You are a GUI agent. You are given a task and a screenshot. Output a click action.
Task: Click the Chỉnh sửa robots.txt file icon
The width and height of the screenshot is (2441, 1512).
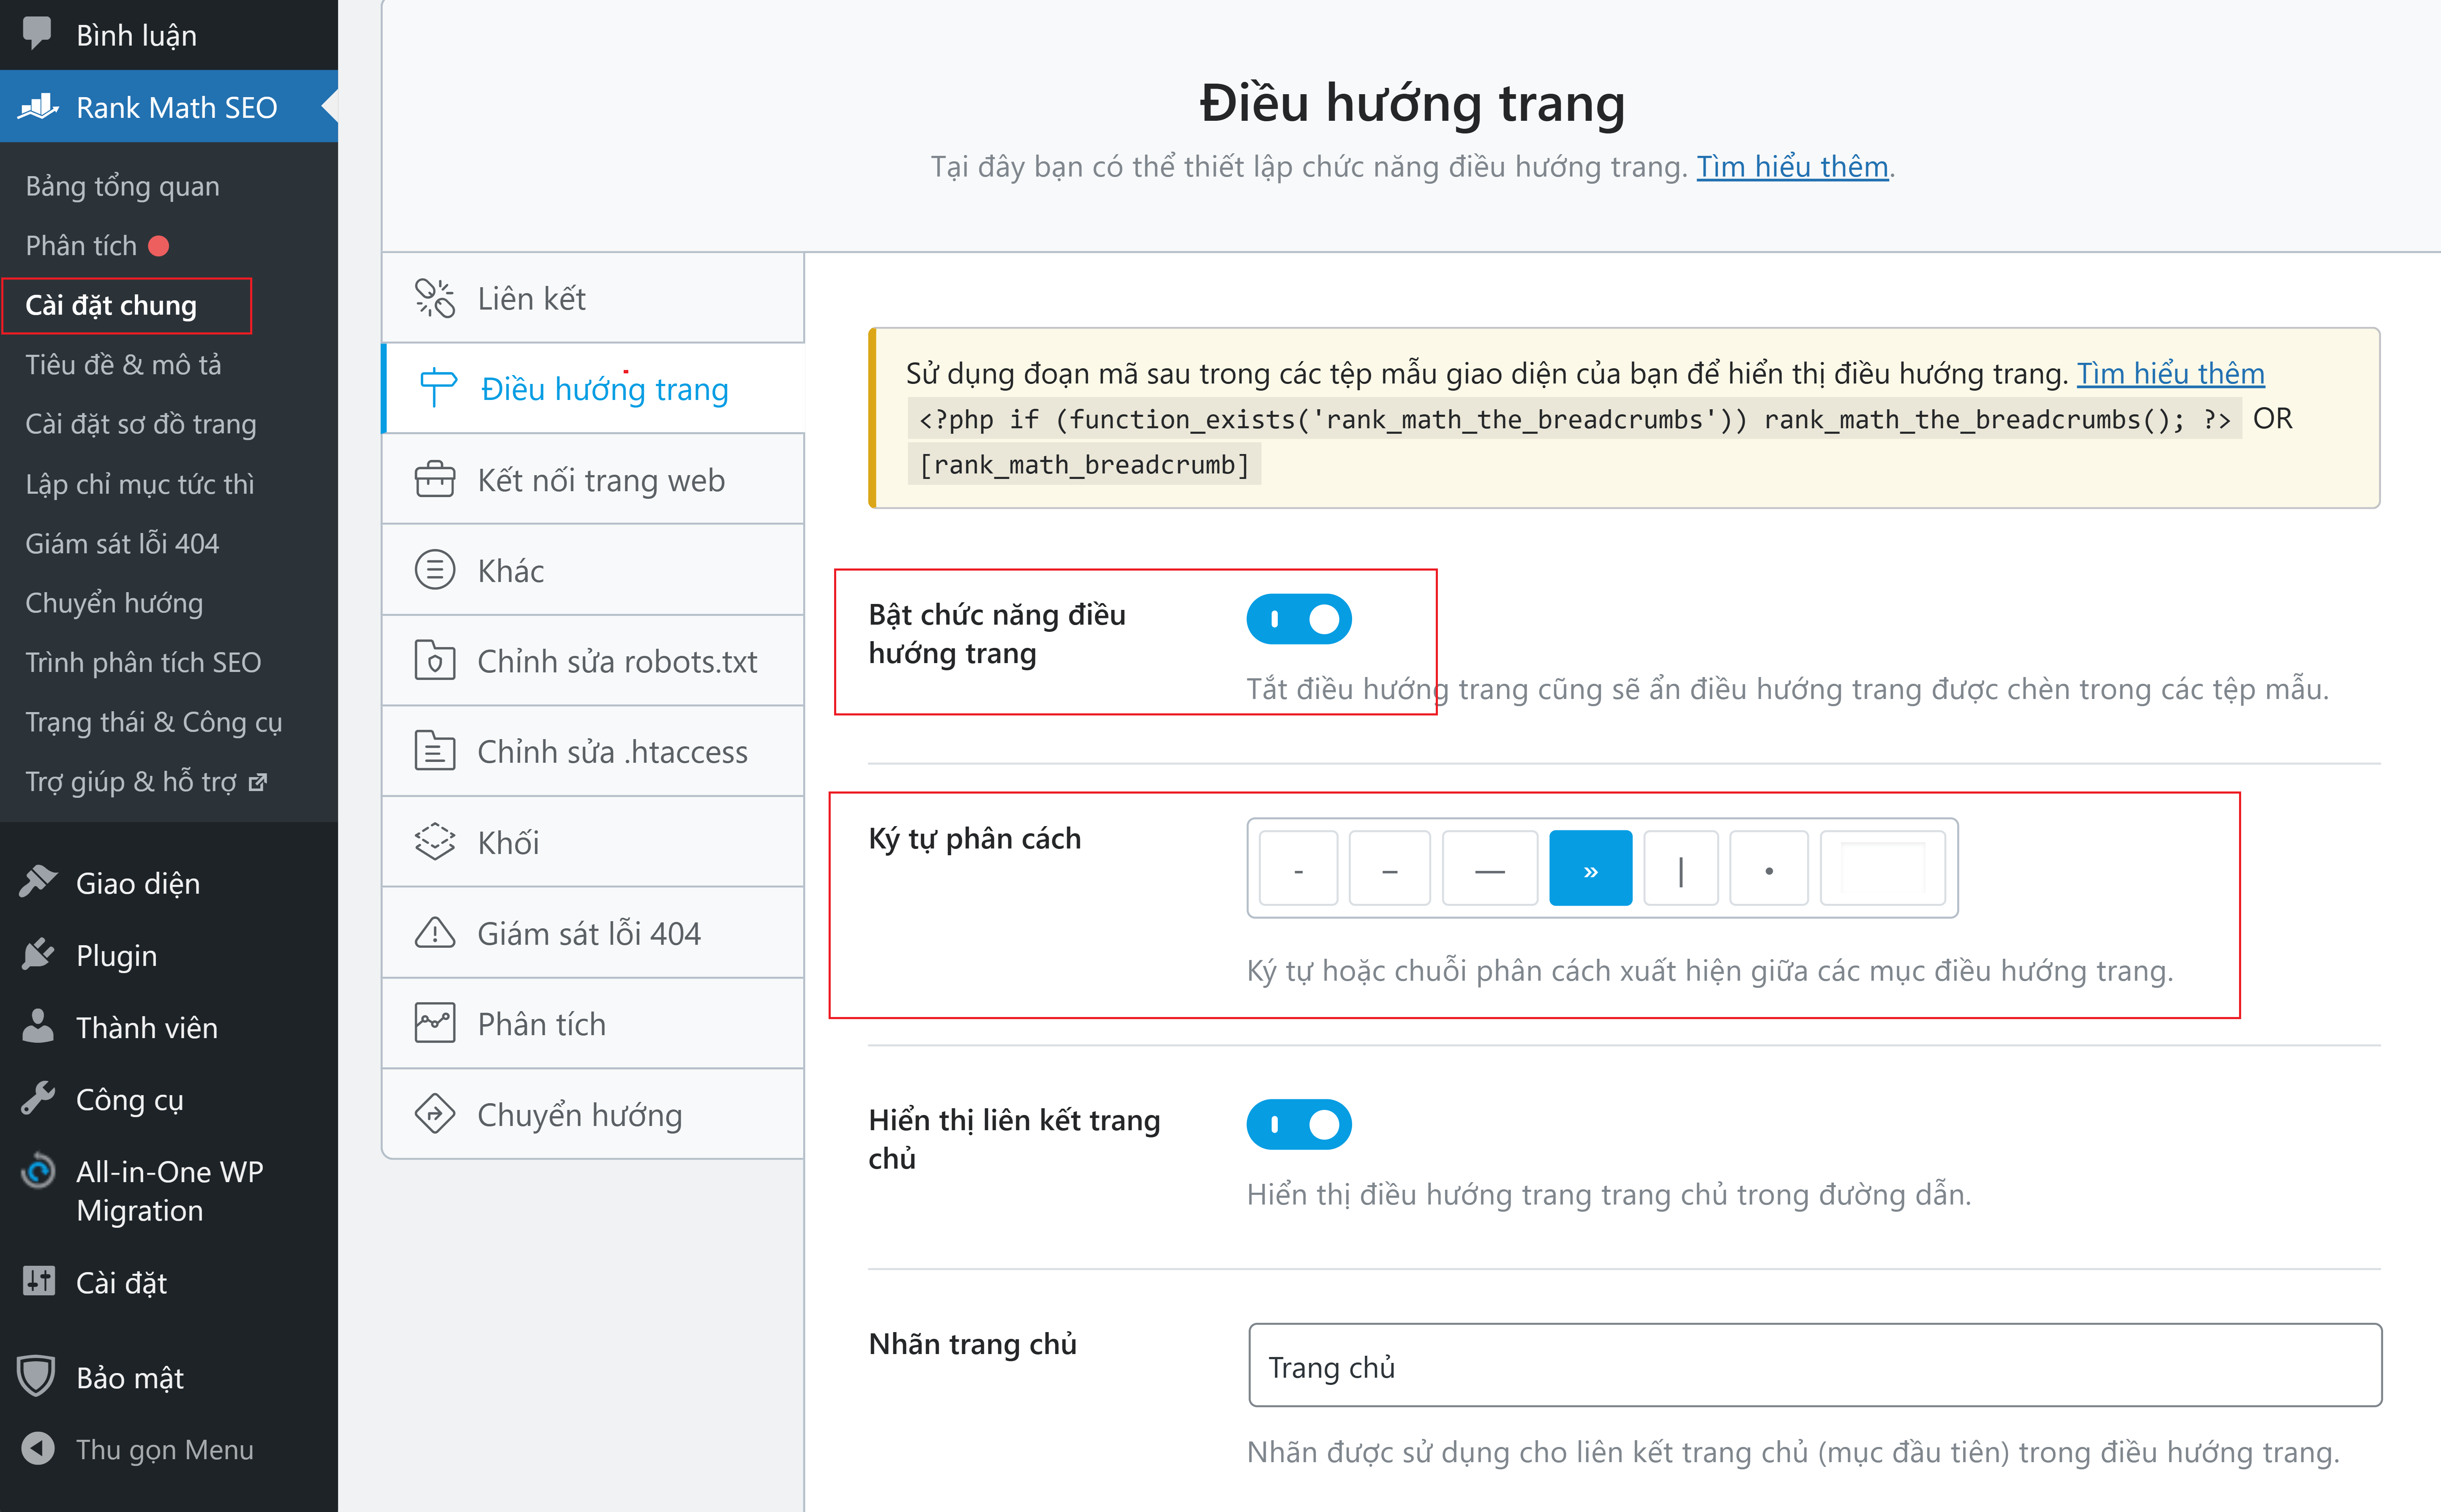click(x=434, y=660)
